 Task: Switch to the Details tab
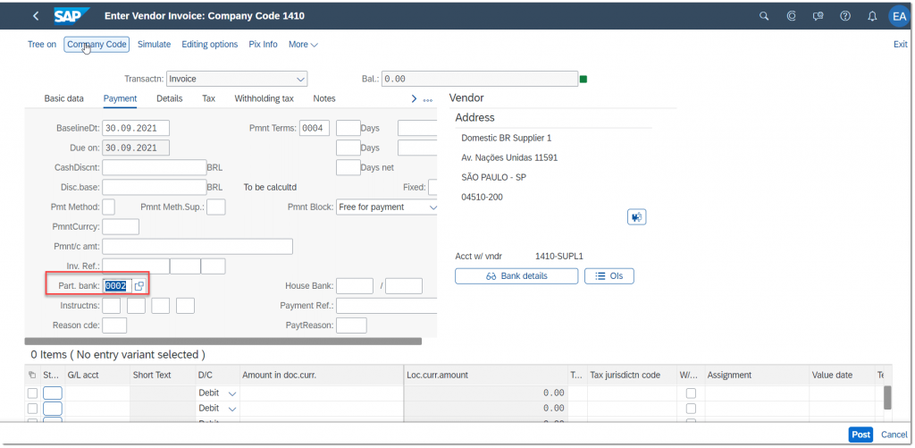pos(169,98)
